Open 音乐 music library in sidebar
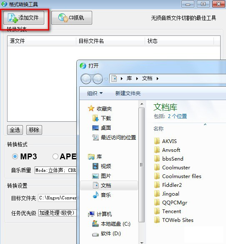 (x=102, y=195)
